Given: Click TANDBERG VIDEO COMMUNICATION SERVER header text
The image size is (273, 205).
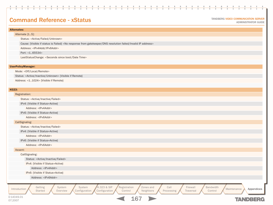Looking at the screenshot, I should [238, 19].
